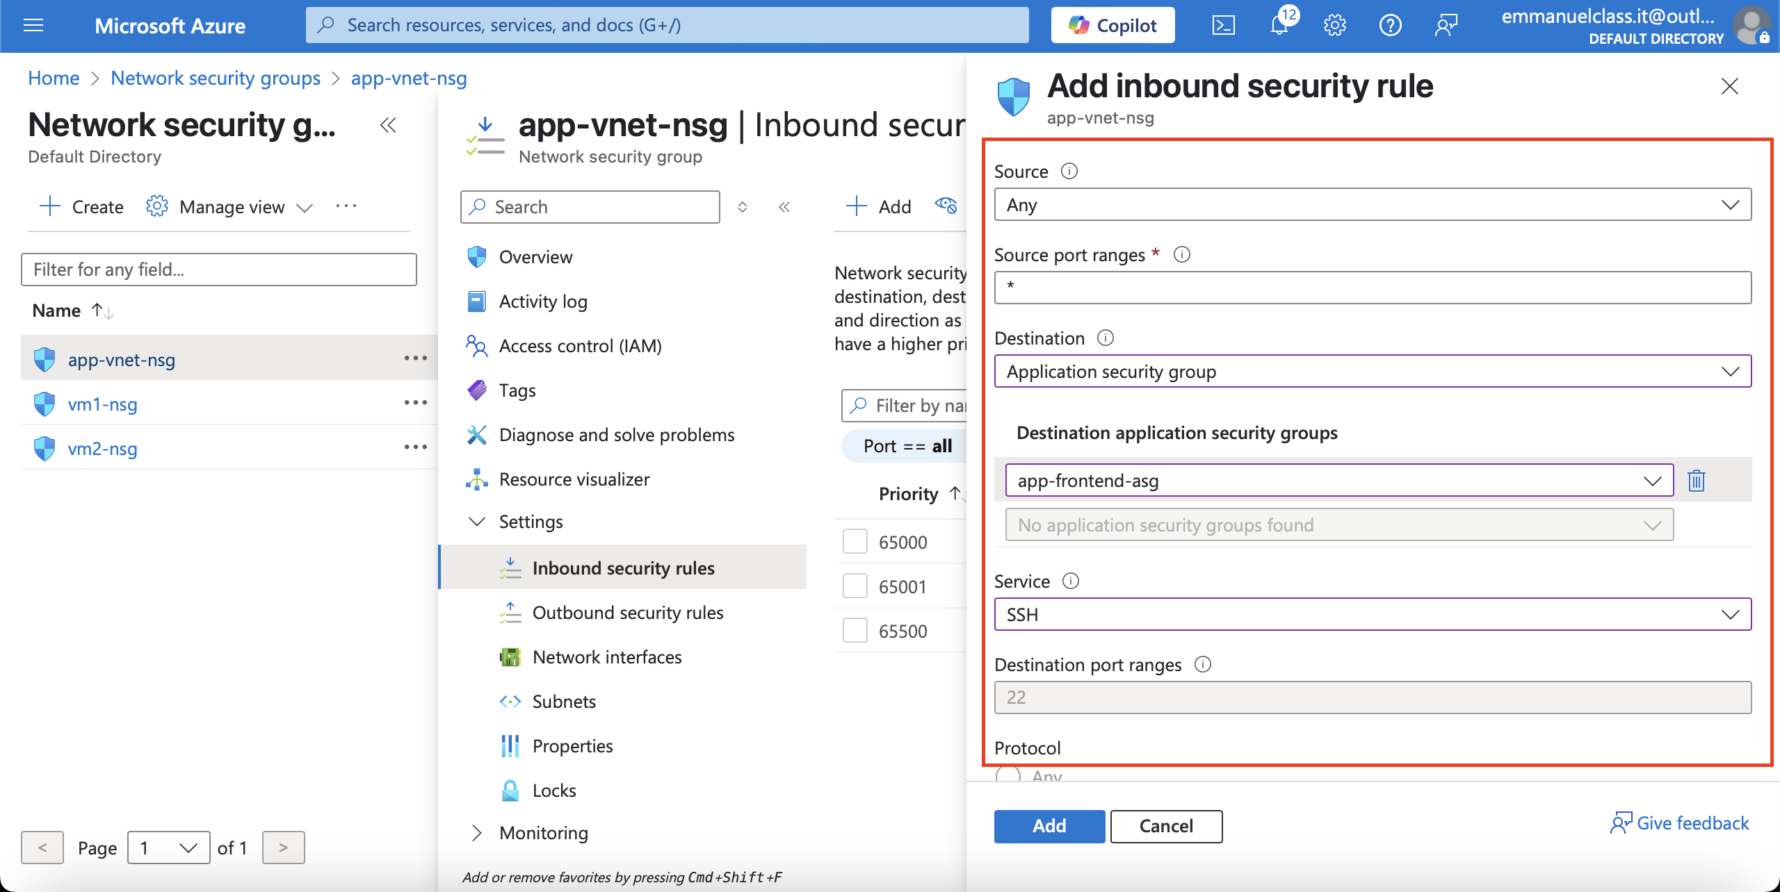Sort the list by Name column
Viewport: 1780px width, 892px height.
72,311
